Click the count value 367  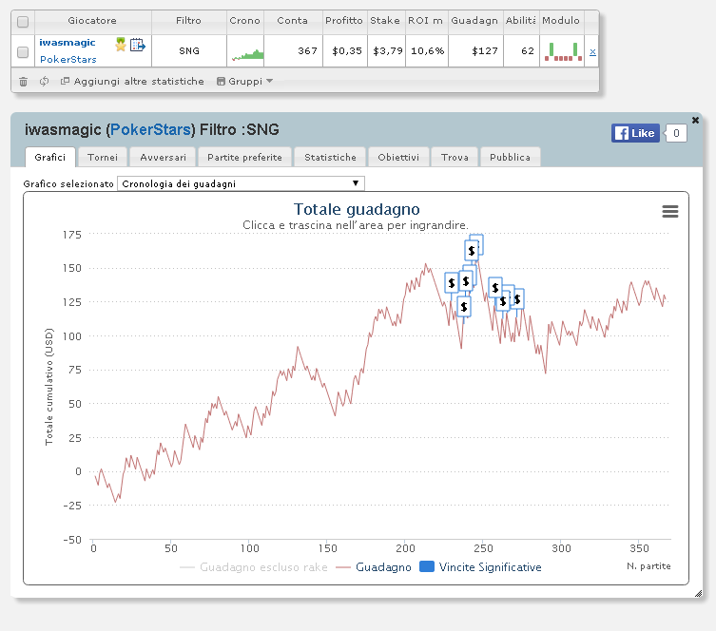point(307,51)
